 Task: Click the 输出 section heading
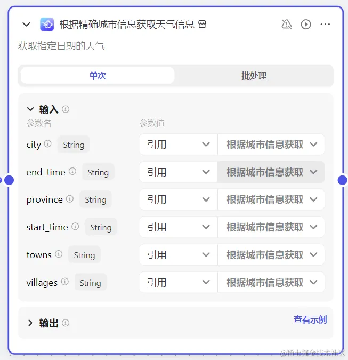click(x=48, y=323)
